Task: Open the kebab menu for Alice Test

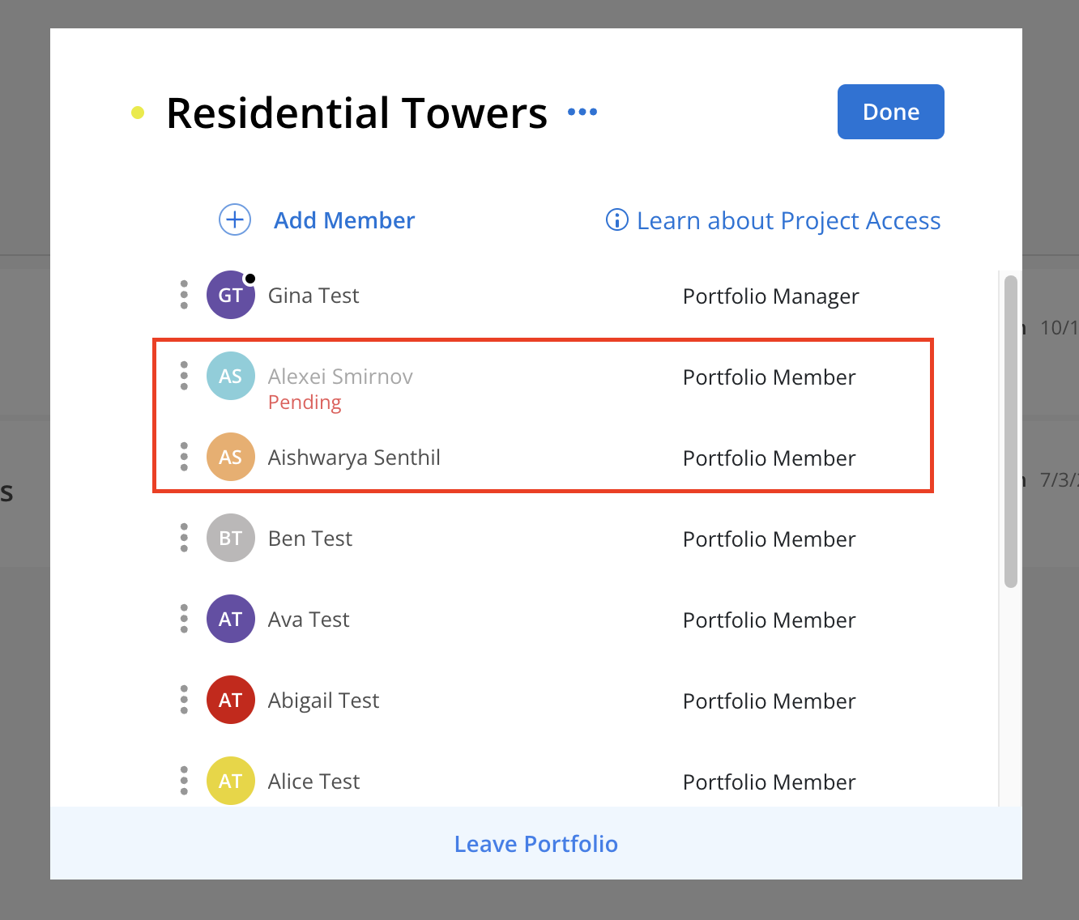Action: pyautogui.click(x=184, y=781)
